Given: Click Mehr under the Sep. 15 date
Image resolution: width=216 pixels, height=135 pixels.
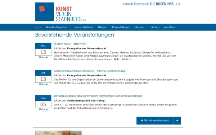Looking at the screenshot, I should tap(43, 57).
